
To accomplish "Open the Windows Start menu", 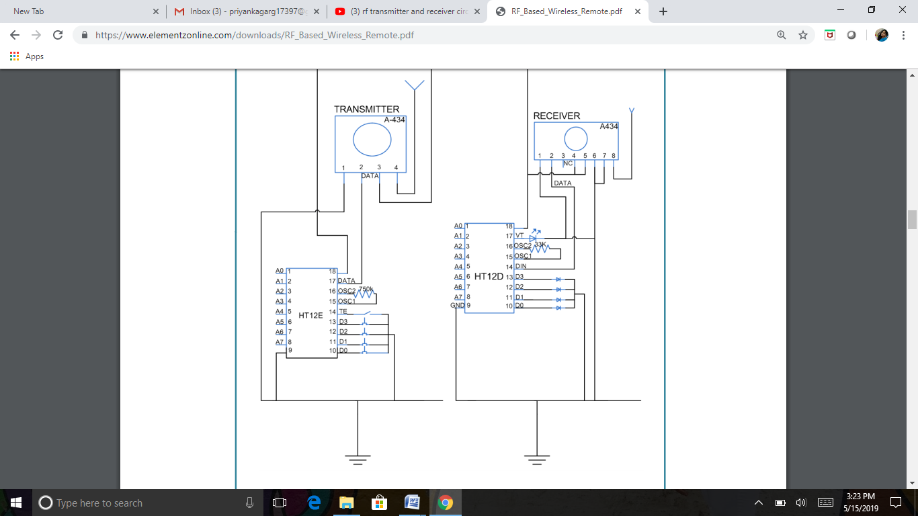I will coord(16,503).
